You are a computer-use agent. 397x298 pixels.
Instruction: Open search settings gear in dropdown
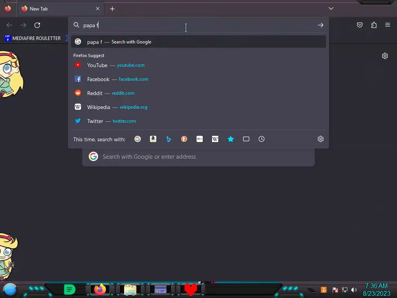pos(321,139)
